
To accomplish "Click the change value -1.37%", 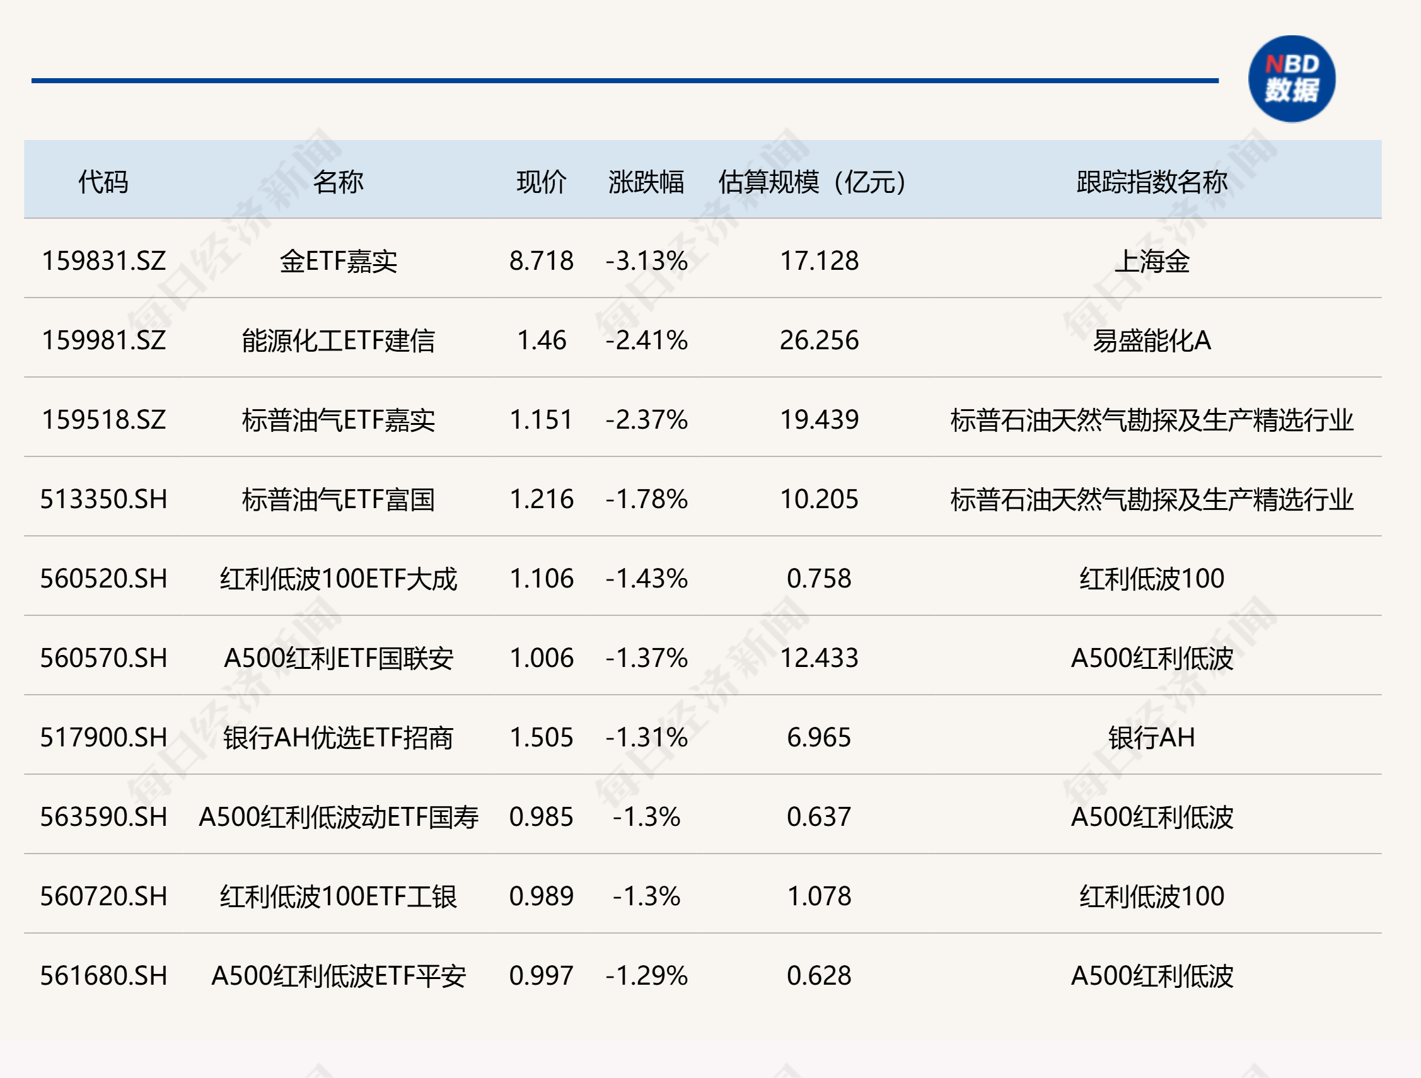I will pos(646,658).
